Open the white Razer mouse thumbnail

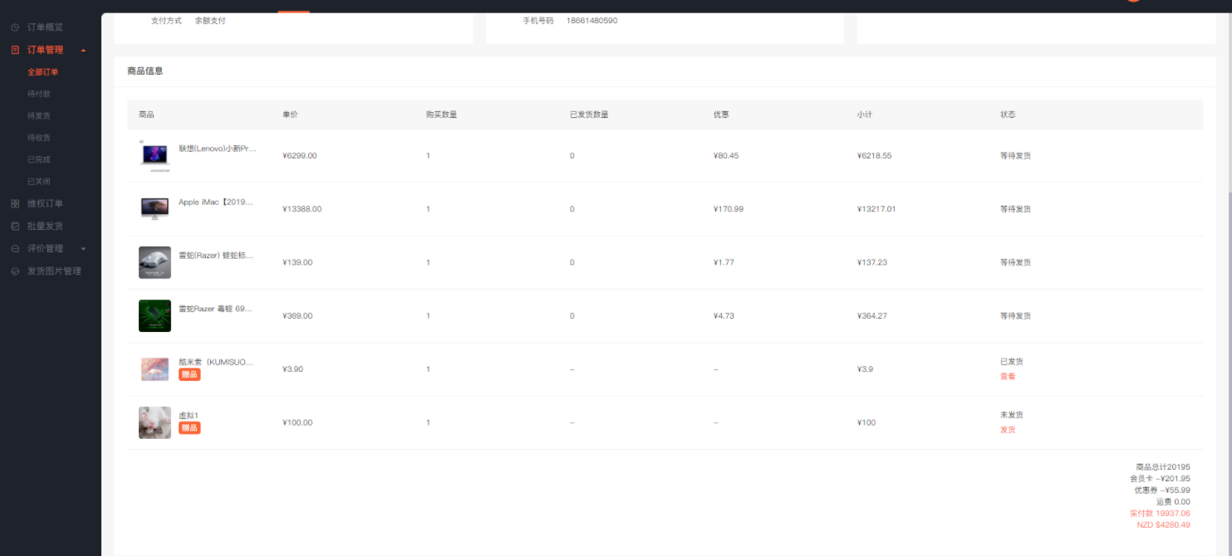[x=155, y=262]
